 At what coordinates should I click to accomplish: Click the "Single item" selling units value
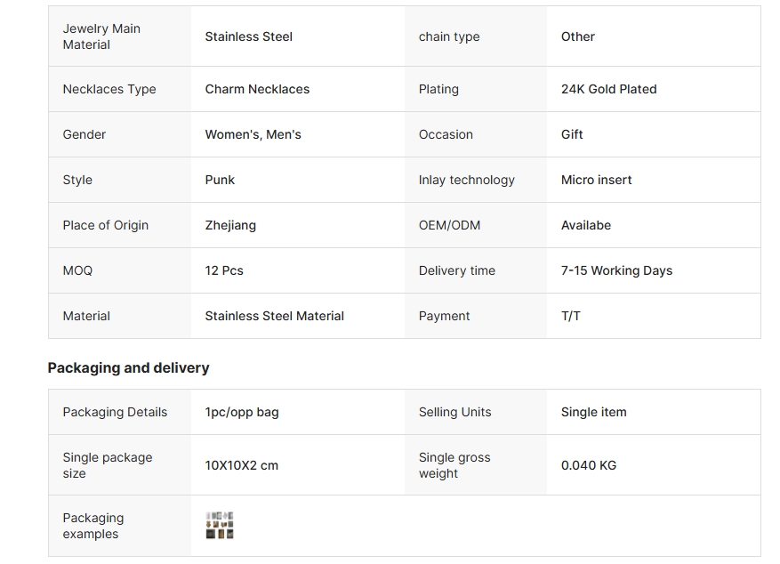pos(593,412)
